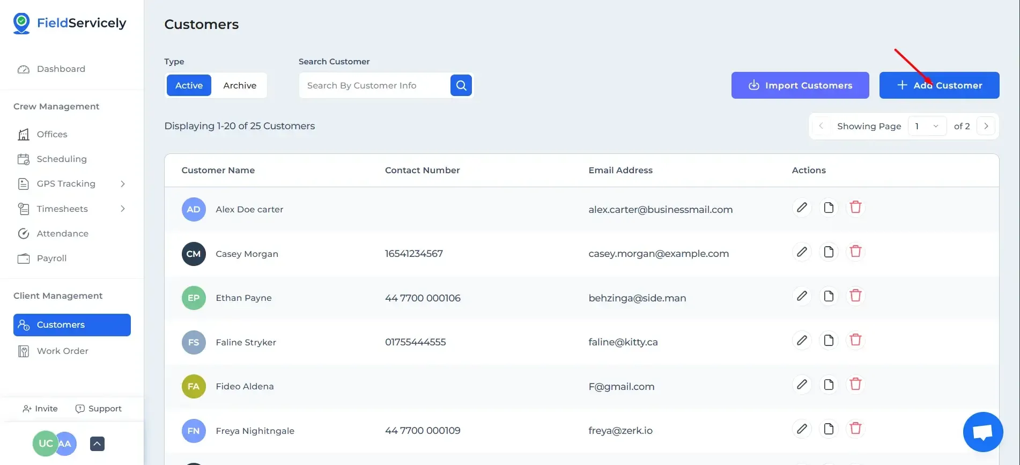
Task: Expand the GPS Tracking submenu
Action: (123, 184)
